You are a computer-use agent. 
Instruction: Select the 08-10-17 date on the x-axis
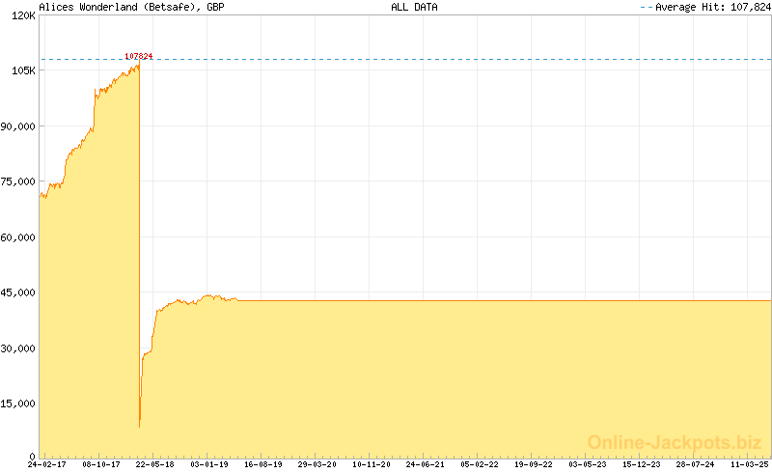tap(100, 464)
